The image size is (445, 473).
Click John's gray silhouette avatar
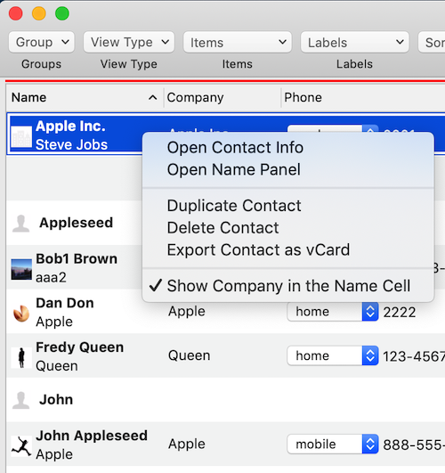click(20, 400)
